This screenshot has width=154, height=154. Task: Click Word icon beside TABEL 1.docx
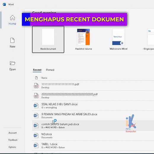(x=36, y=145)
